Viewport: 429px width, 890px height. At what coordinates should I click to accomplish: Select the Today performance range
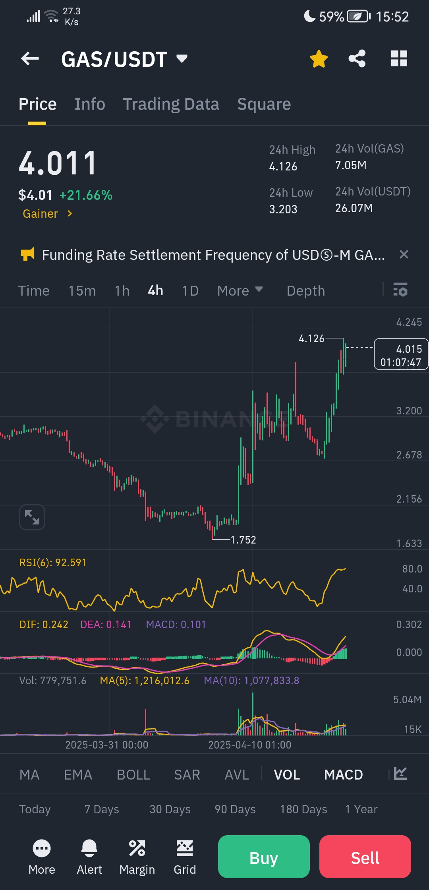[35, 809]
